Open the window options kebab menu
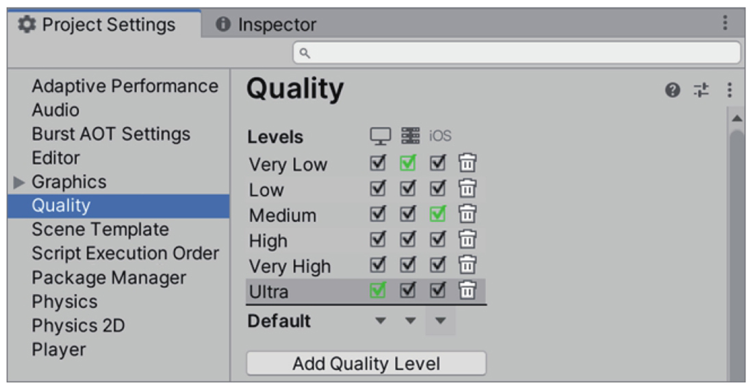 pos(724,23)
